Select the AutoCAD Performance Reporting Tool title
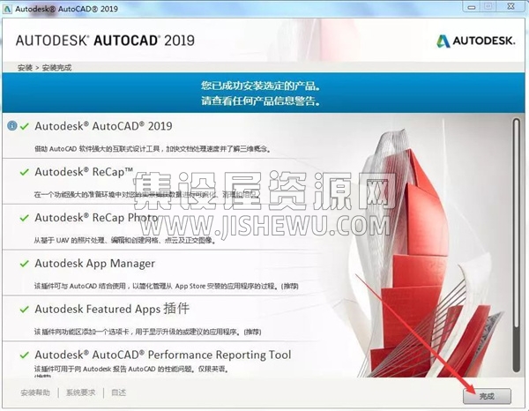The image size is (529, 411). tap(162, 355)
